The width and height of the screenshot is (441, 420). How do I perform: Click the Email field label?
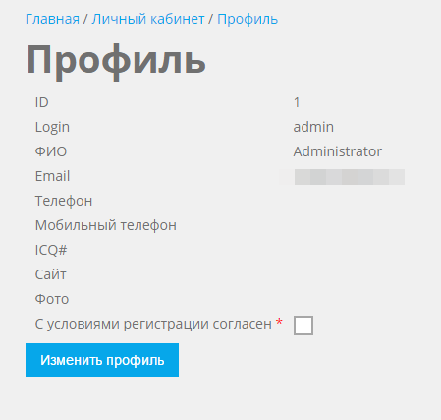coord(52,176)
